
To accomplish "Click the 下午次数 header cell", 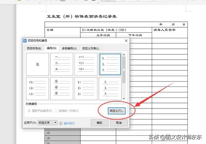I will pyautogui.click(x=134, y=35).
